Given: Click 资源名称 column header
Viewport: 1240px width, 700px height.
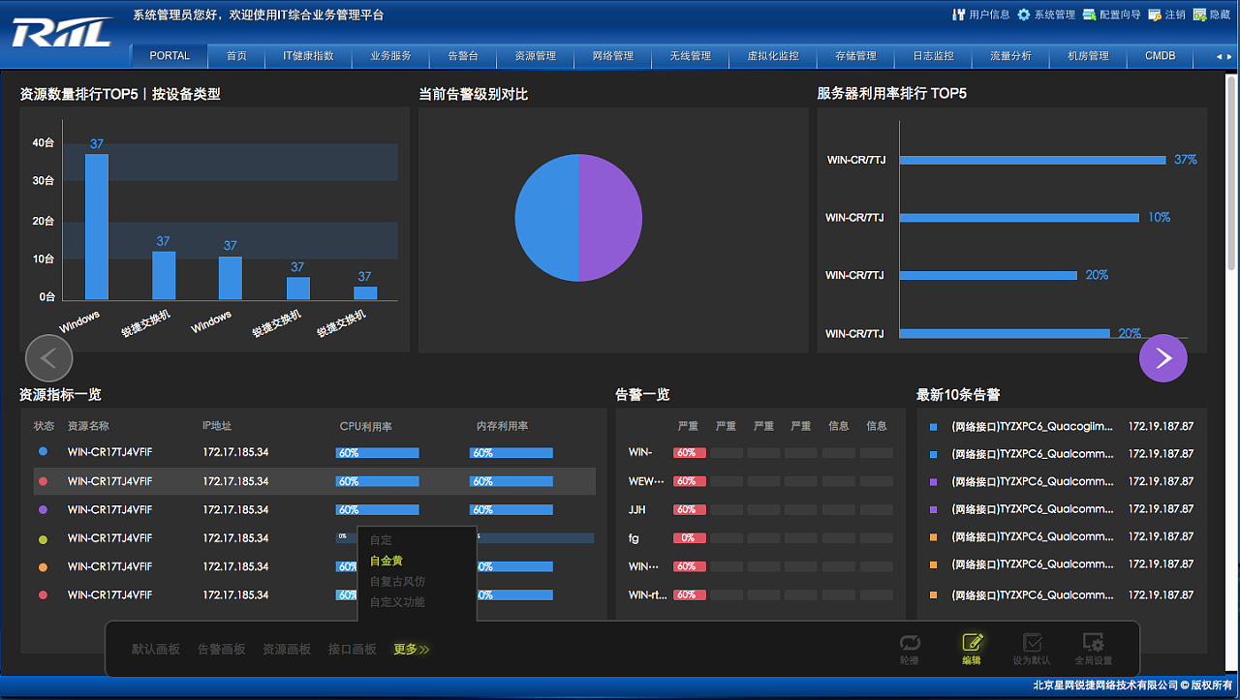Looking at the screenshot, I should [x=88, y=426].
